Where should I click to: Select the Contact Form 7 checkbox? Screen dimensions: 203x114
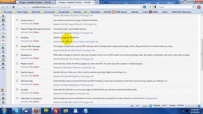pyautogui.click(x=17, y=20)
